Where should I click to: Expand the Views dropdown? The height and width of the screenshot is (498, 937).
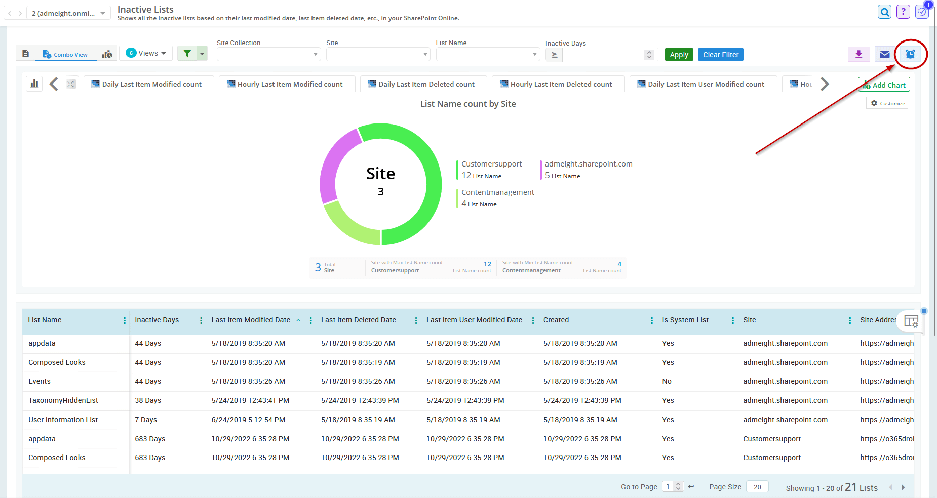click(x=146, y=53)
